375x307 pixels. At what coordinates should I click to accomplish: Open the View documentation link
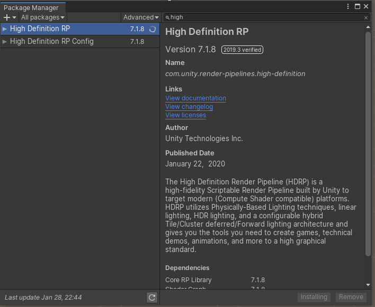pyautogui.click(x=195, y=98)
